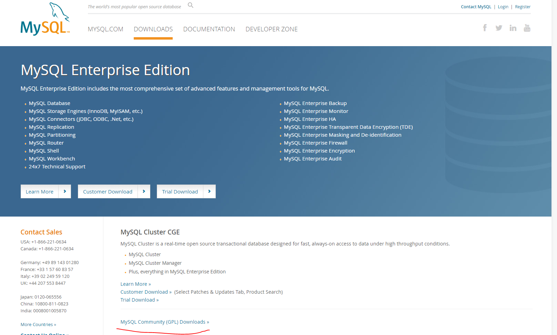Open the search magnifier icon
Viewport: 557px width, 335px height.
pyautogui.click(x=191, y=5)
